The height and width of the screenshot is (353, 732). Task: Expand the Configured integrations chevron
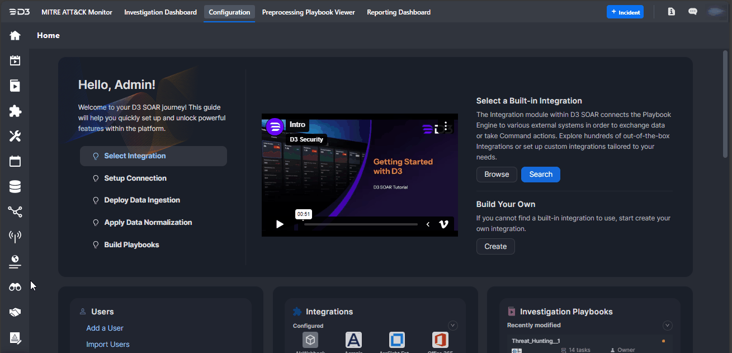(x=453, y=326)
